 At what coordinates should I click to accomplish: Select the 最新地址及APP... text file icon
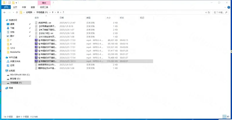[36, 68]
